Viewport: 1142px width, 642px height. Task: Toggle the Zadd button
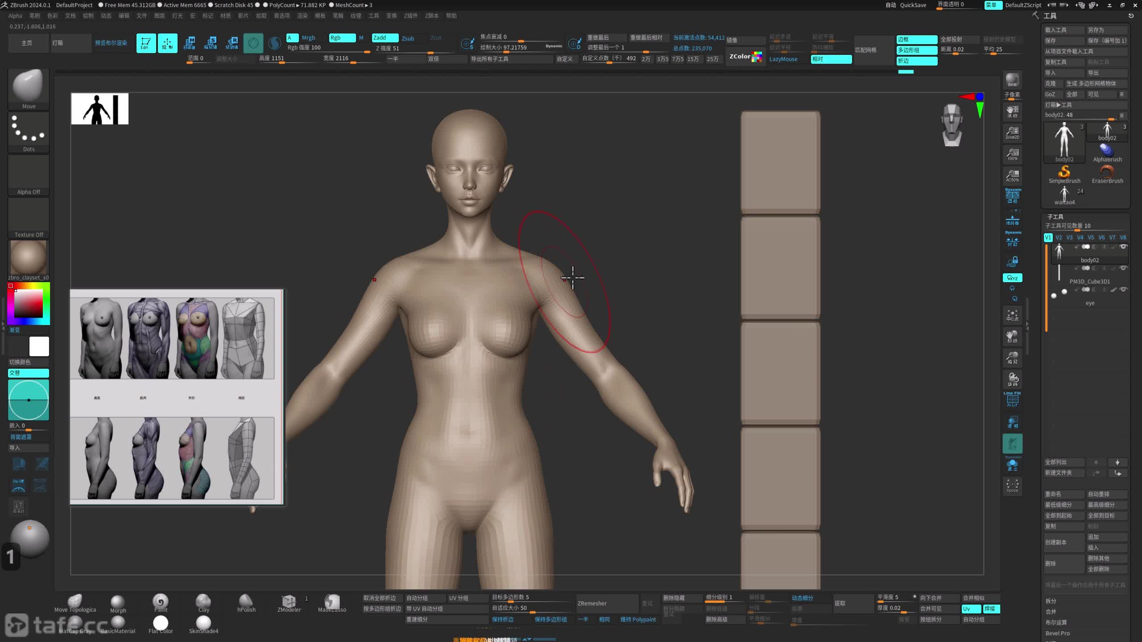(x=385, y=38)
